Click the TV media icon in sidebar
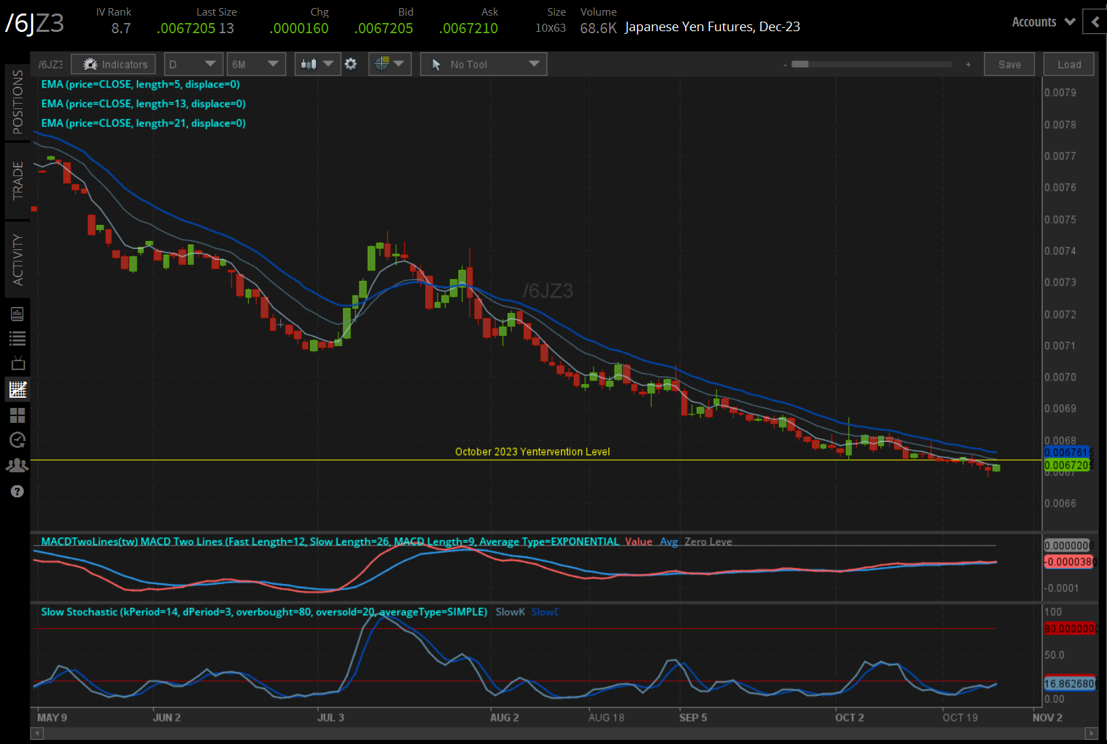This screenshot has width=1107, height=744. click(x=18, y=364)
